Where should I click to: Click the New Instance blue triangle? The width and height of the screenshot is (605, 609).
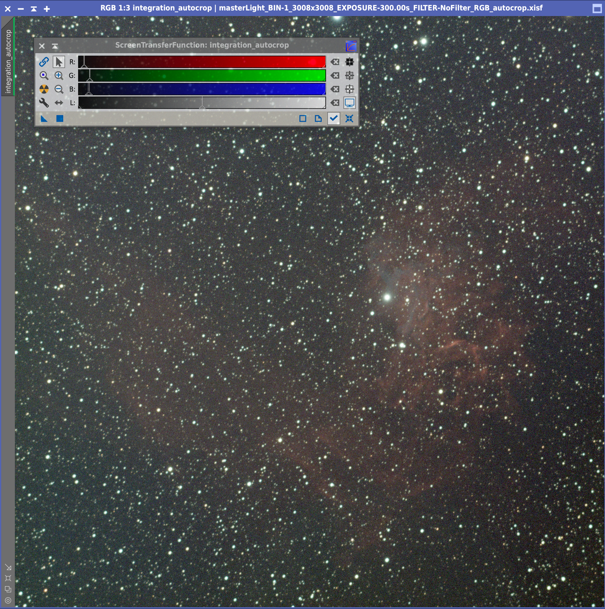[44, 118]
